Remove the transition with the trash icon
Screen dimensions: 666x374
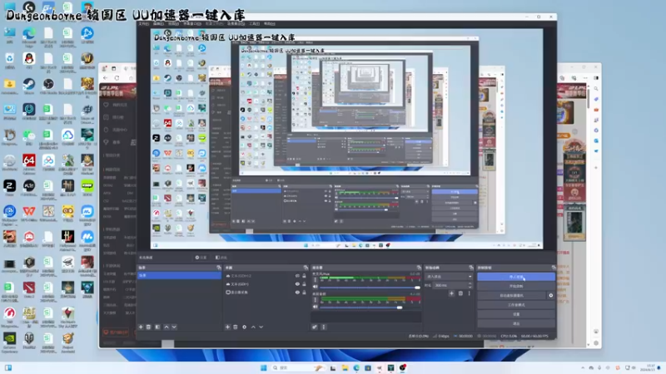(460, 293)
